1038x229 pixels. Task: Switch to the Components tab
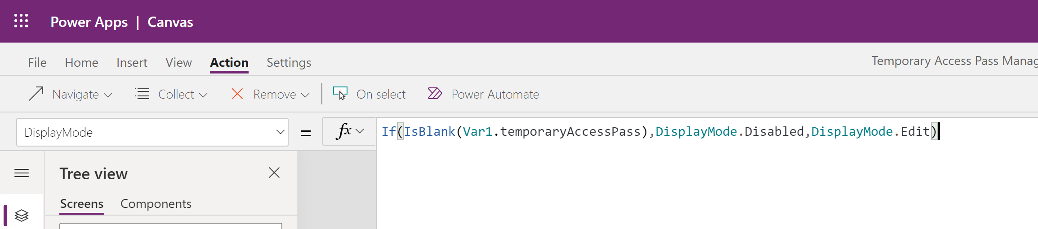pyautogui.click(x=156, y=203)
